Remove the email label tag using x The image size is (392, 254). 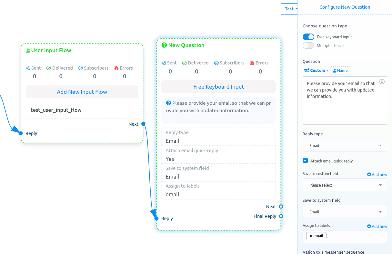click(x=311, y=236)
